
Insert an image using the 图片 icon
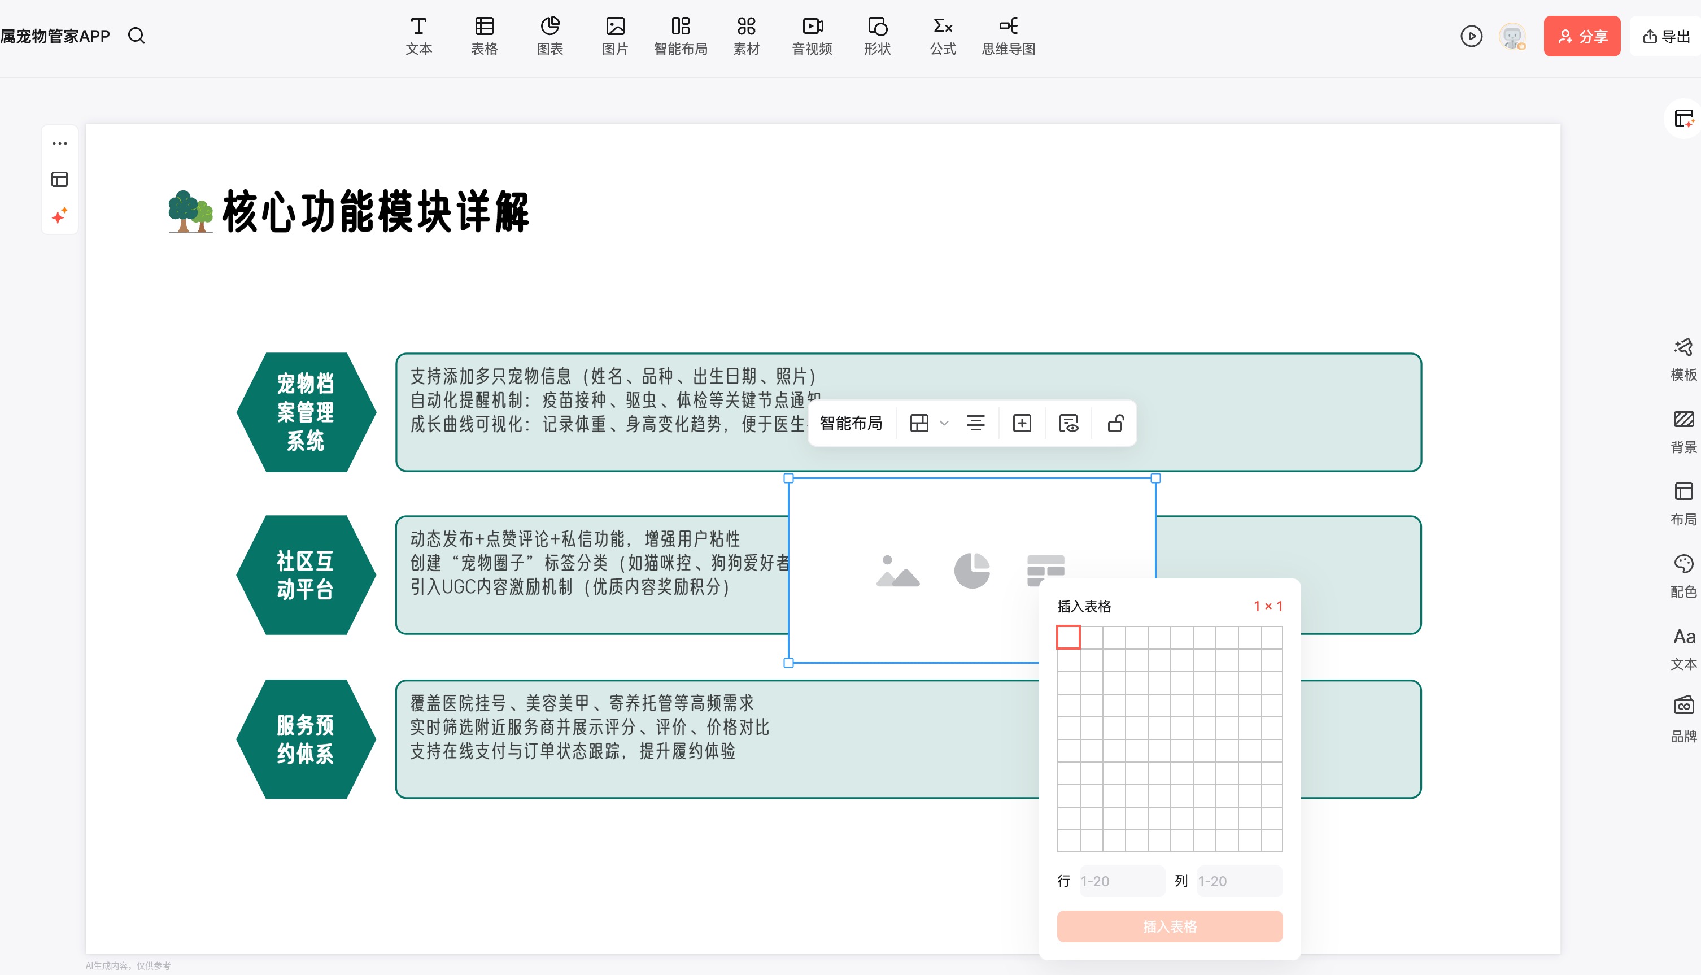click(x=615, y=35)
